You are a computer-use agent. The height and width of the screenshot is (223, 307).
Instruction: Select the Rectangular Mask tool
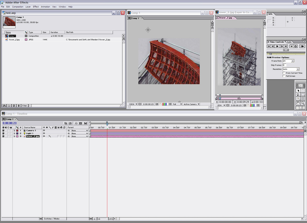tap(303, 94)
